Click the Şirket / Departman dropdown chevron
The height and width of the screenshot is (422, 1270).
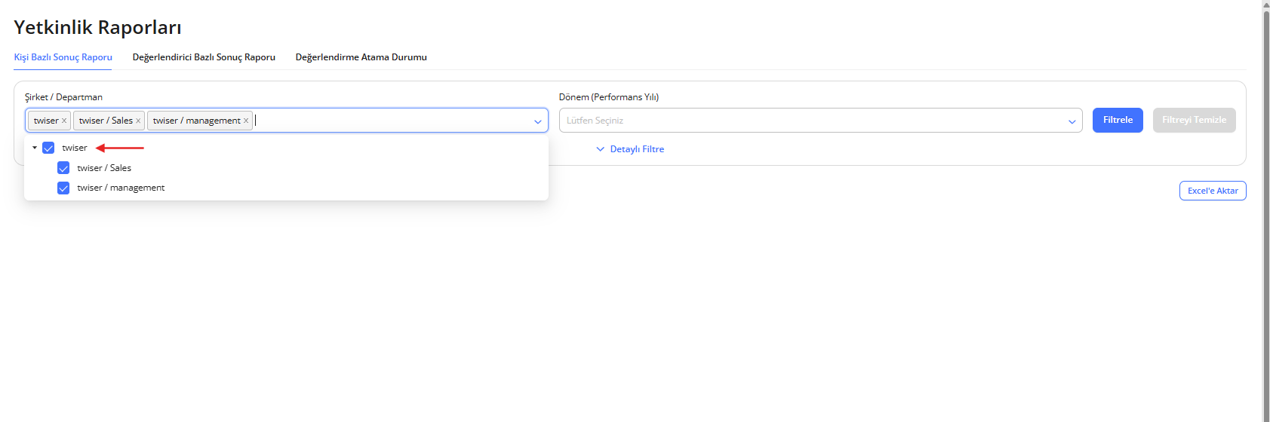(x=537, y=121)
